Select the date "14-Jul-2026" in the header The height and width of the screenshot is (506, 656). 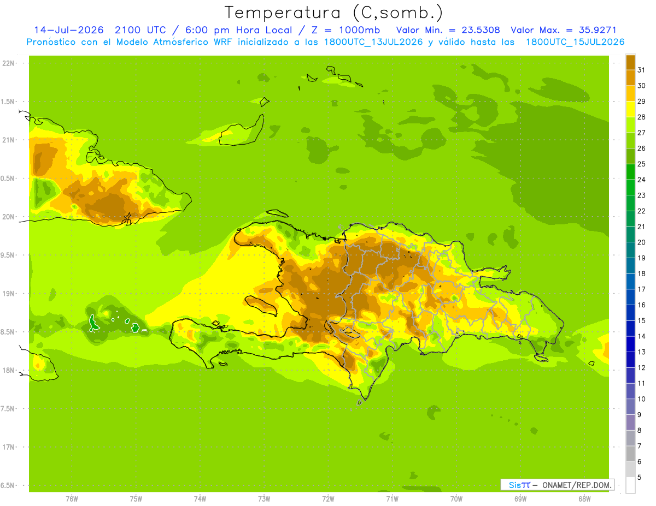pos(69,30)
